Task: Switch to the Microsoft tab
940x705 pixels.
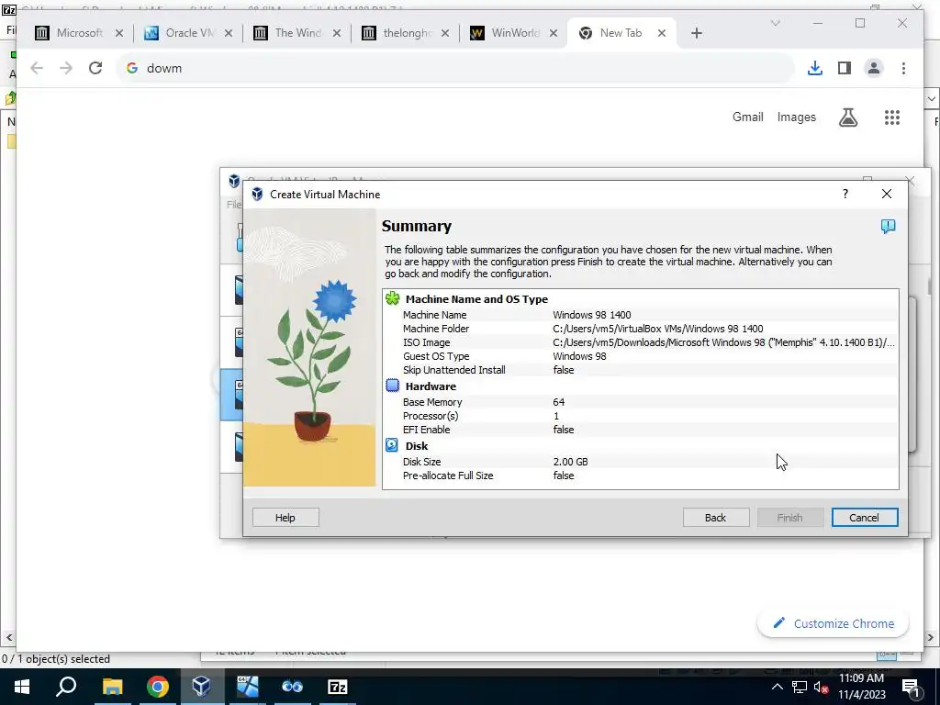Action: pyautogui.click(x=78, y=33)
